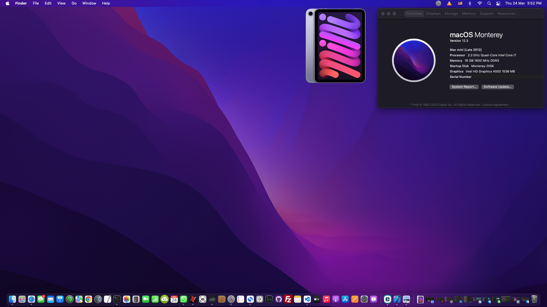Image resolution: width=547 pixels, height=307 pixels.
Task: Open the Edit menu
Action: click(x=48, y=3)
